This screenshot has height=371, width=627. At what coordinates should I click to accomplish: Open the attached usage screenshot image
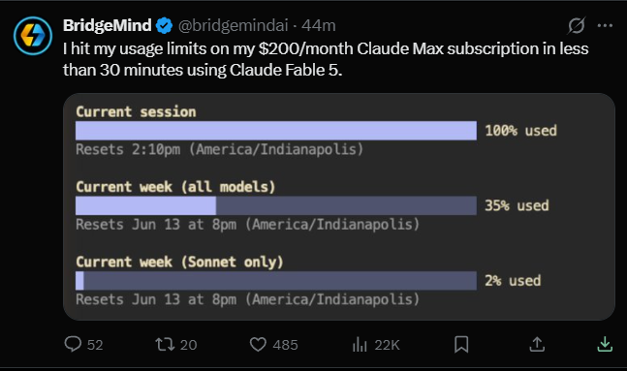pos(338,206)
